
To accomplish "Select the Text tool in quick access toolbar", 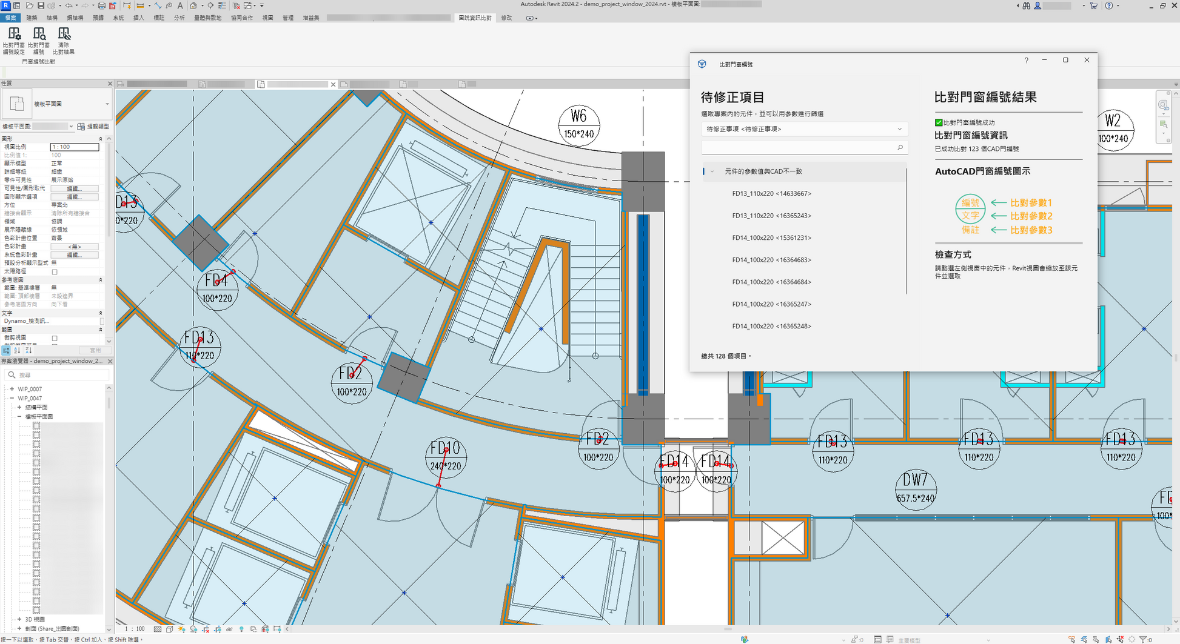I will tap(180, 5).
